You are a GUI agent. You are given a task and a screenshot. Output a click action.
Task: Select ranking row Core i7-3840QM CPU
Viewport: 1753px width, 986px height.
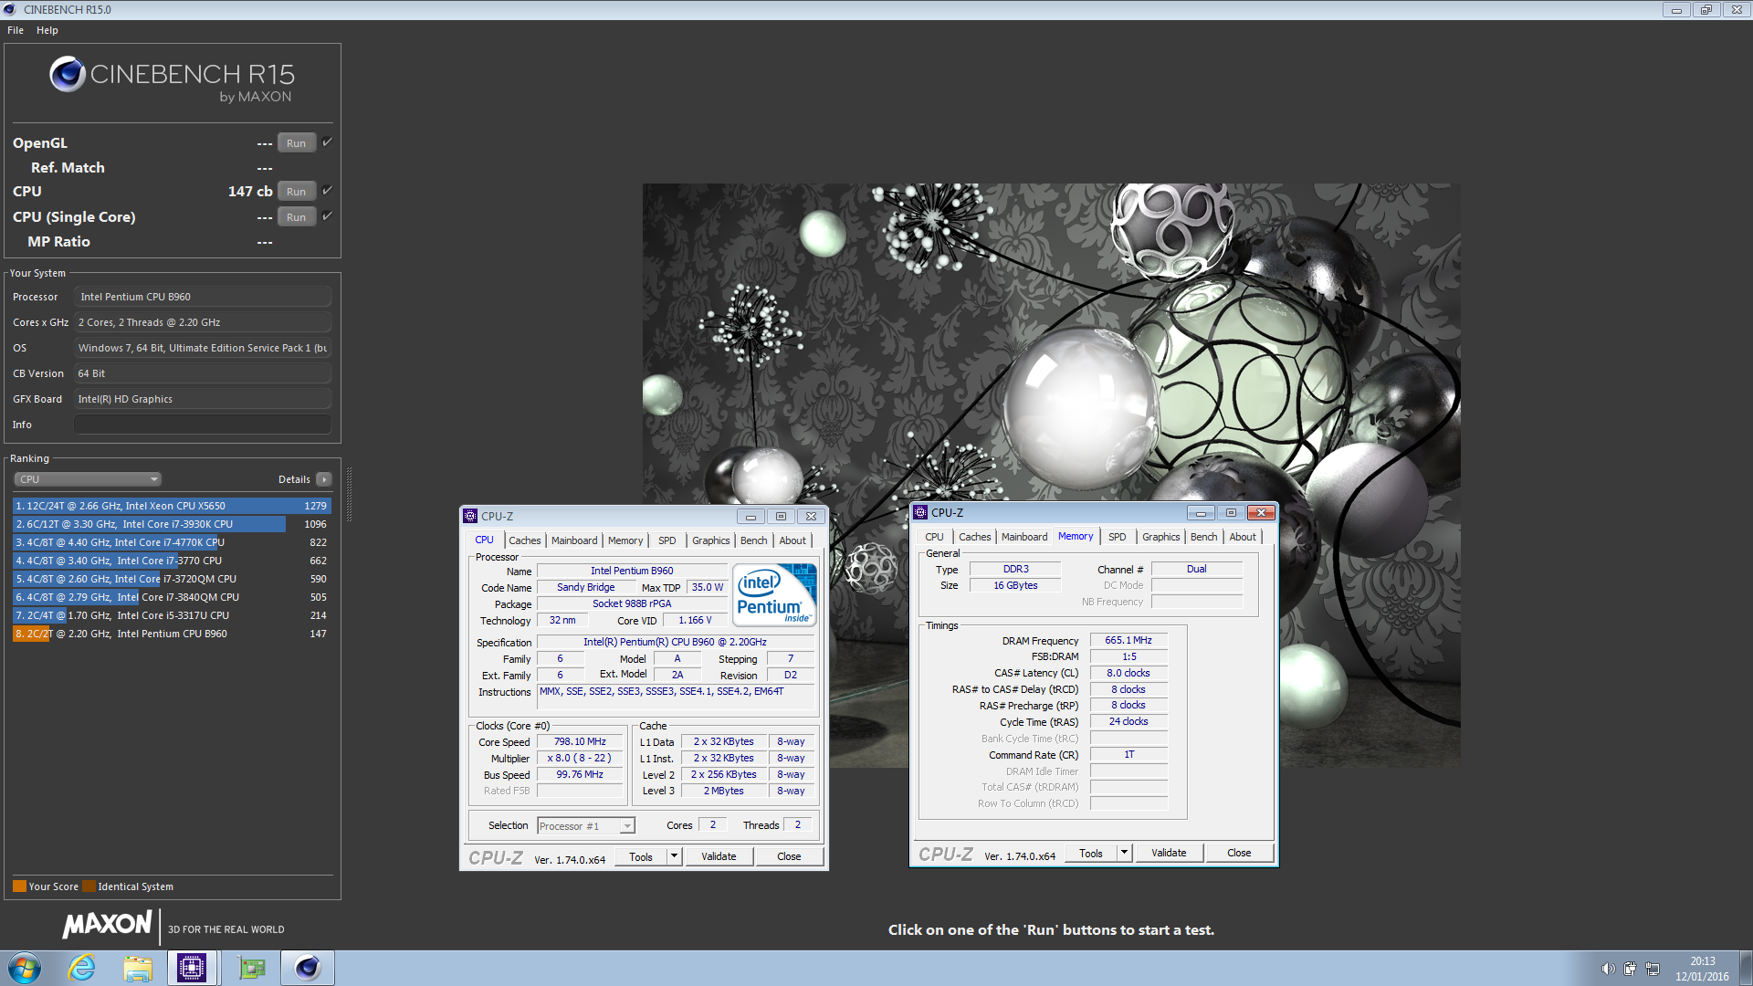click(172, 597)
